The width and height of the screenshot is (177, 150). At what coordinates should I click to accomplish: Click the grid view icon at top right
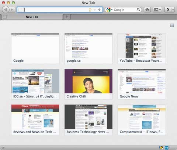172,25
